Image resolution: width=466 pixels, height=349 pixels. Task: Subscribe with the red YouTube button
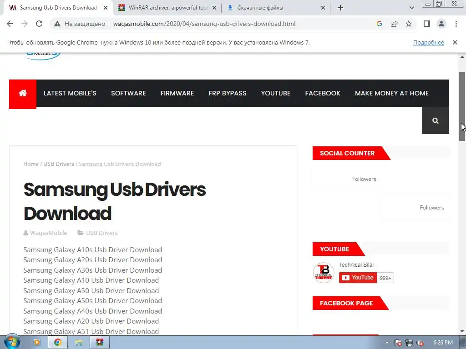(x=358, y=278)
